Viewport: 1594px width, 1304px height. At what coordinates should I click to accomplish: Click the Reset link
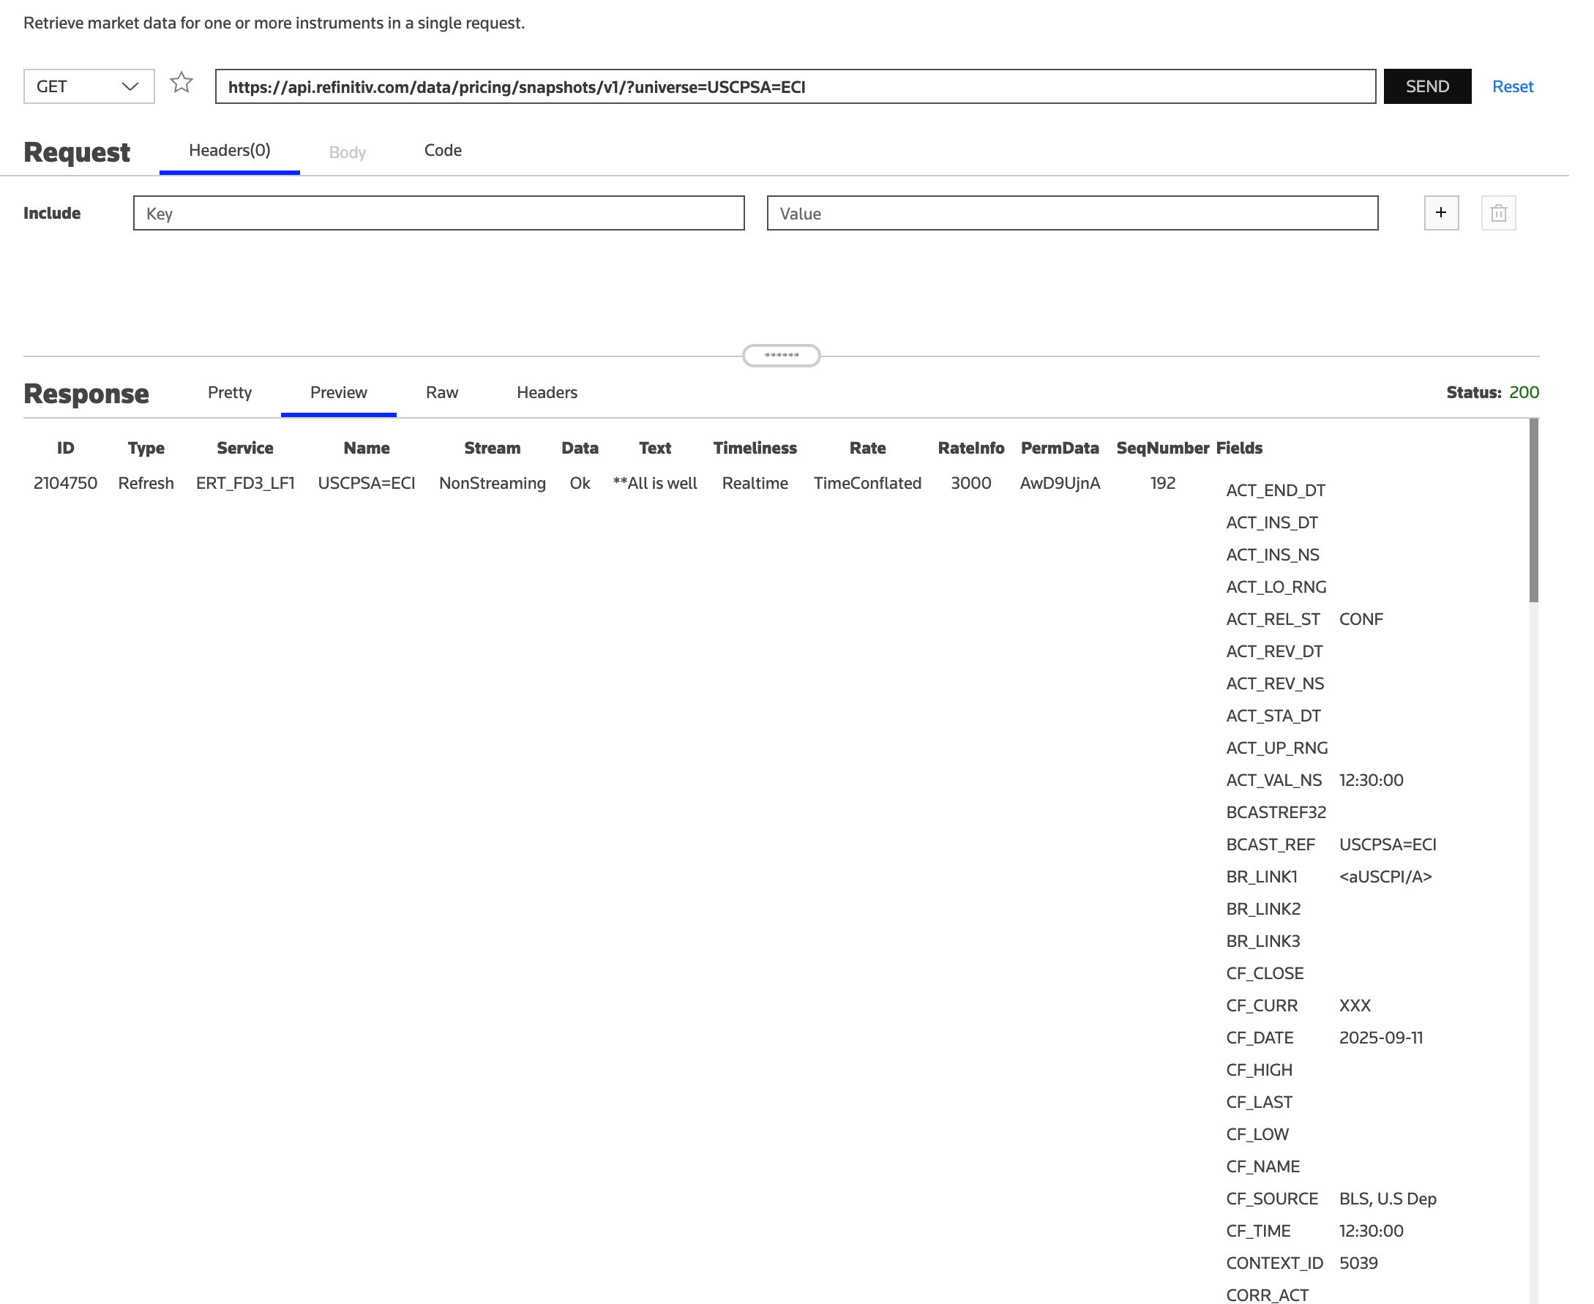(x=1511, y=86)
